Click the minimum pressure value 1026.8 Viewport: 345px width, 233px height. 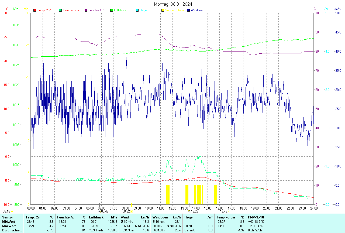[x=113, y=222]
